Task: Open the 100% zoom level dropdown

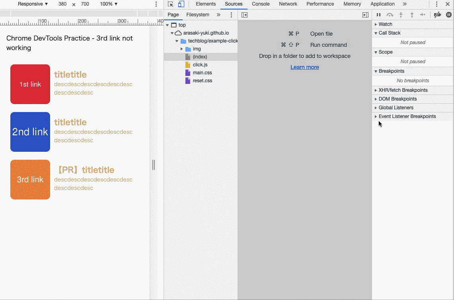Action: (x=109, y=4)
